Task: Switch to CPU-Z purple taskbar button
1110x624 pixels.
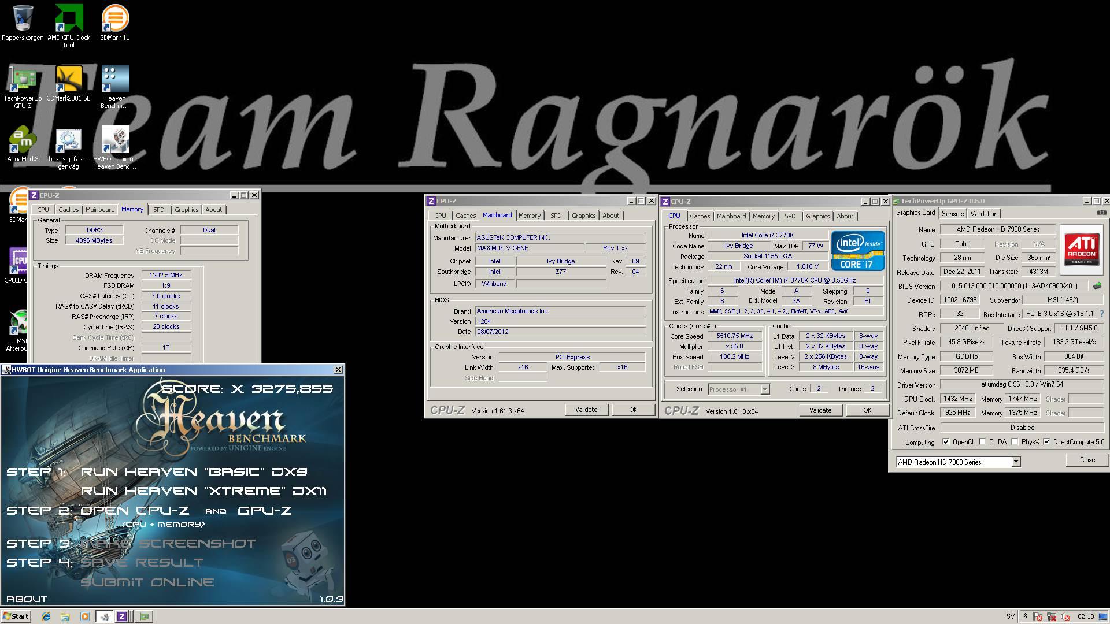Action: click(x=122, y=616)
